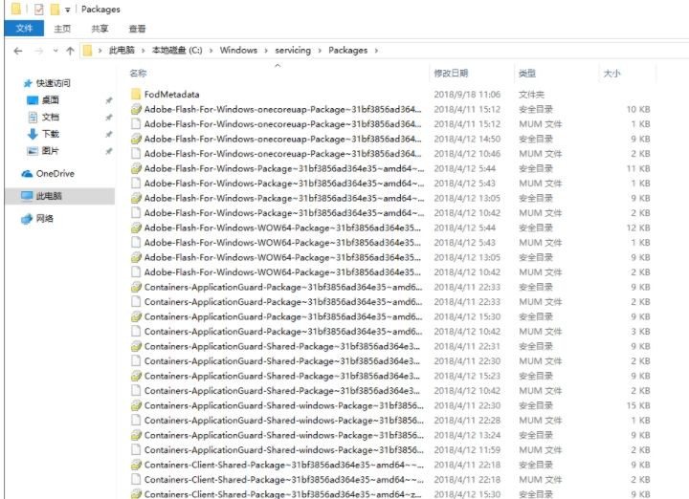Click the Packages breadcrumb segment

pos(347,50)
